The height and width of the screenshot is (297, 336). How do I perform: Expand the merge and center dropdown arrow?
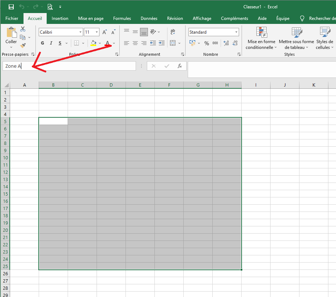179,43
